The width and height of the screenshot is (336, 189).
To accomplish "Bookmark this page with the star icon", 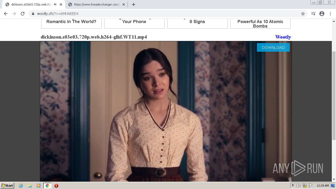I will (x=303, y=14).
